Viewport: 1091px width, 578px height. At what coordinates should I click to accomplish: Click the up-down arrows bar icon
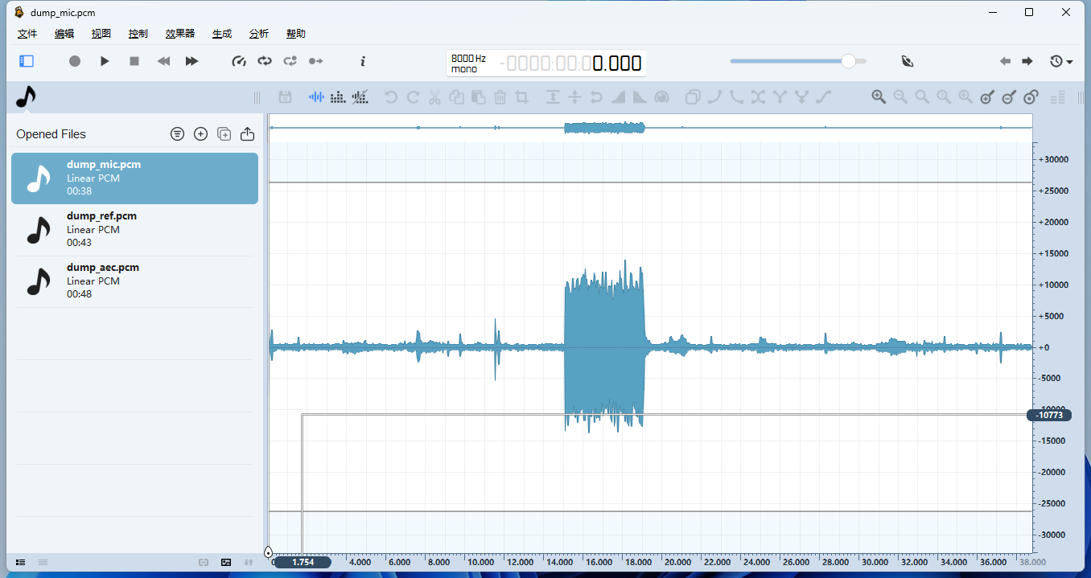(x=553, y=97)
